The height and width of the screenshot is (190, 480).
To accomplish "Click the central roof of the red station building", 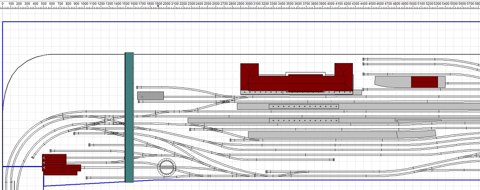I will click(296, 83).
